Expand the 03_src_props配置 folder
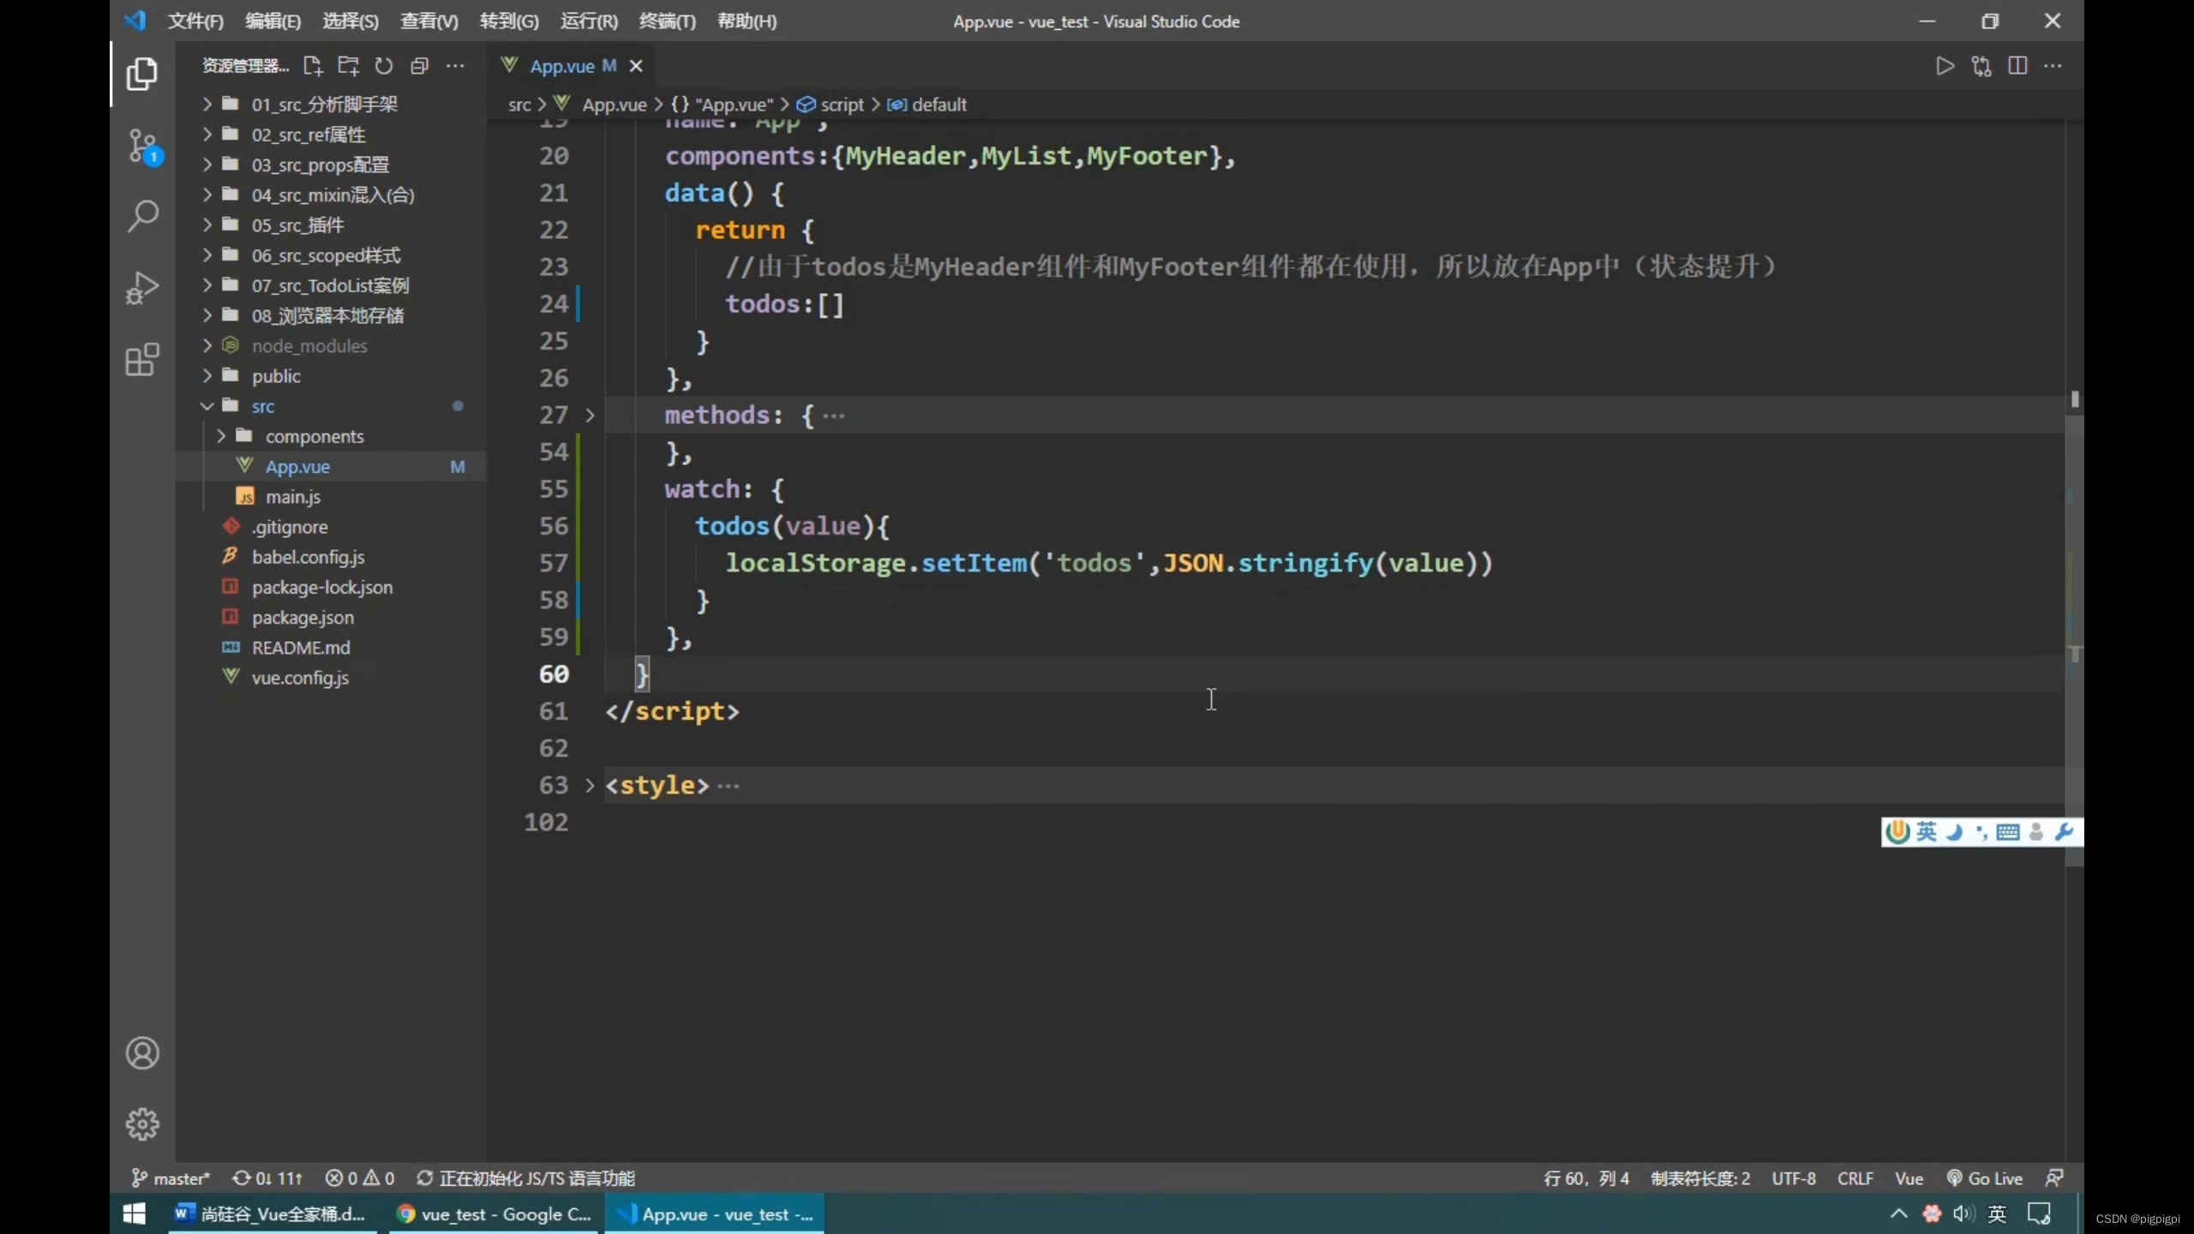The height and width of the screenshot is (1234, 2194). pyautogui.click(x=331, y=165)
